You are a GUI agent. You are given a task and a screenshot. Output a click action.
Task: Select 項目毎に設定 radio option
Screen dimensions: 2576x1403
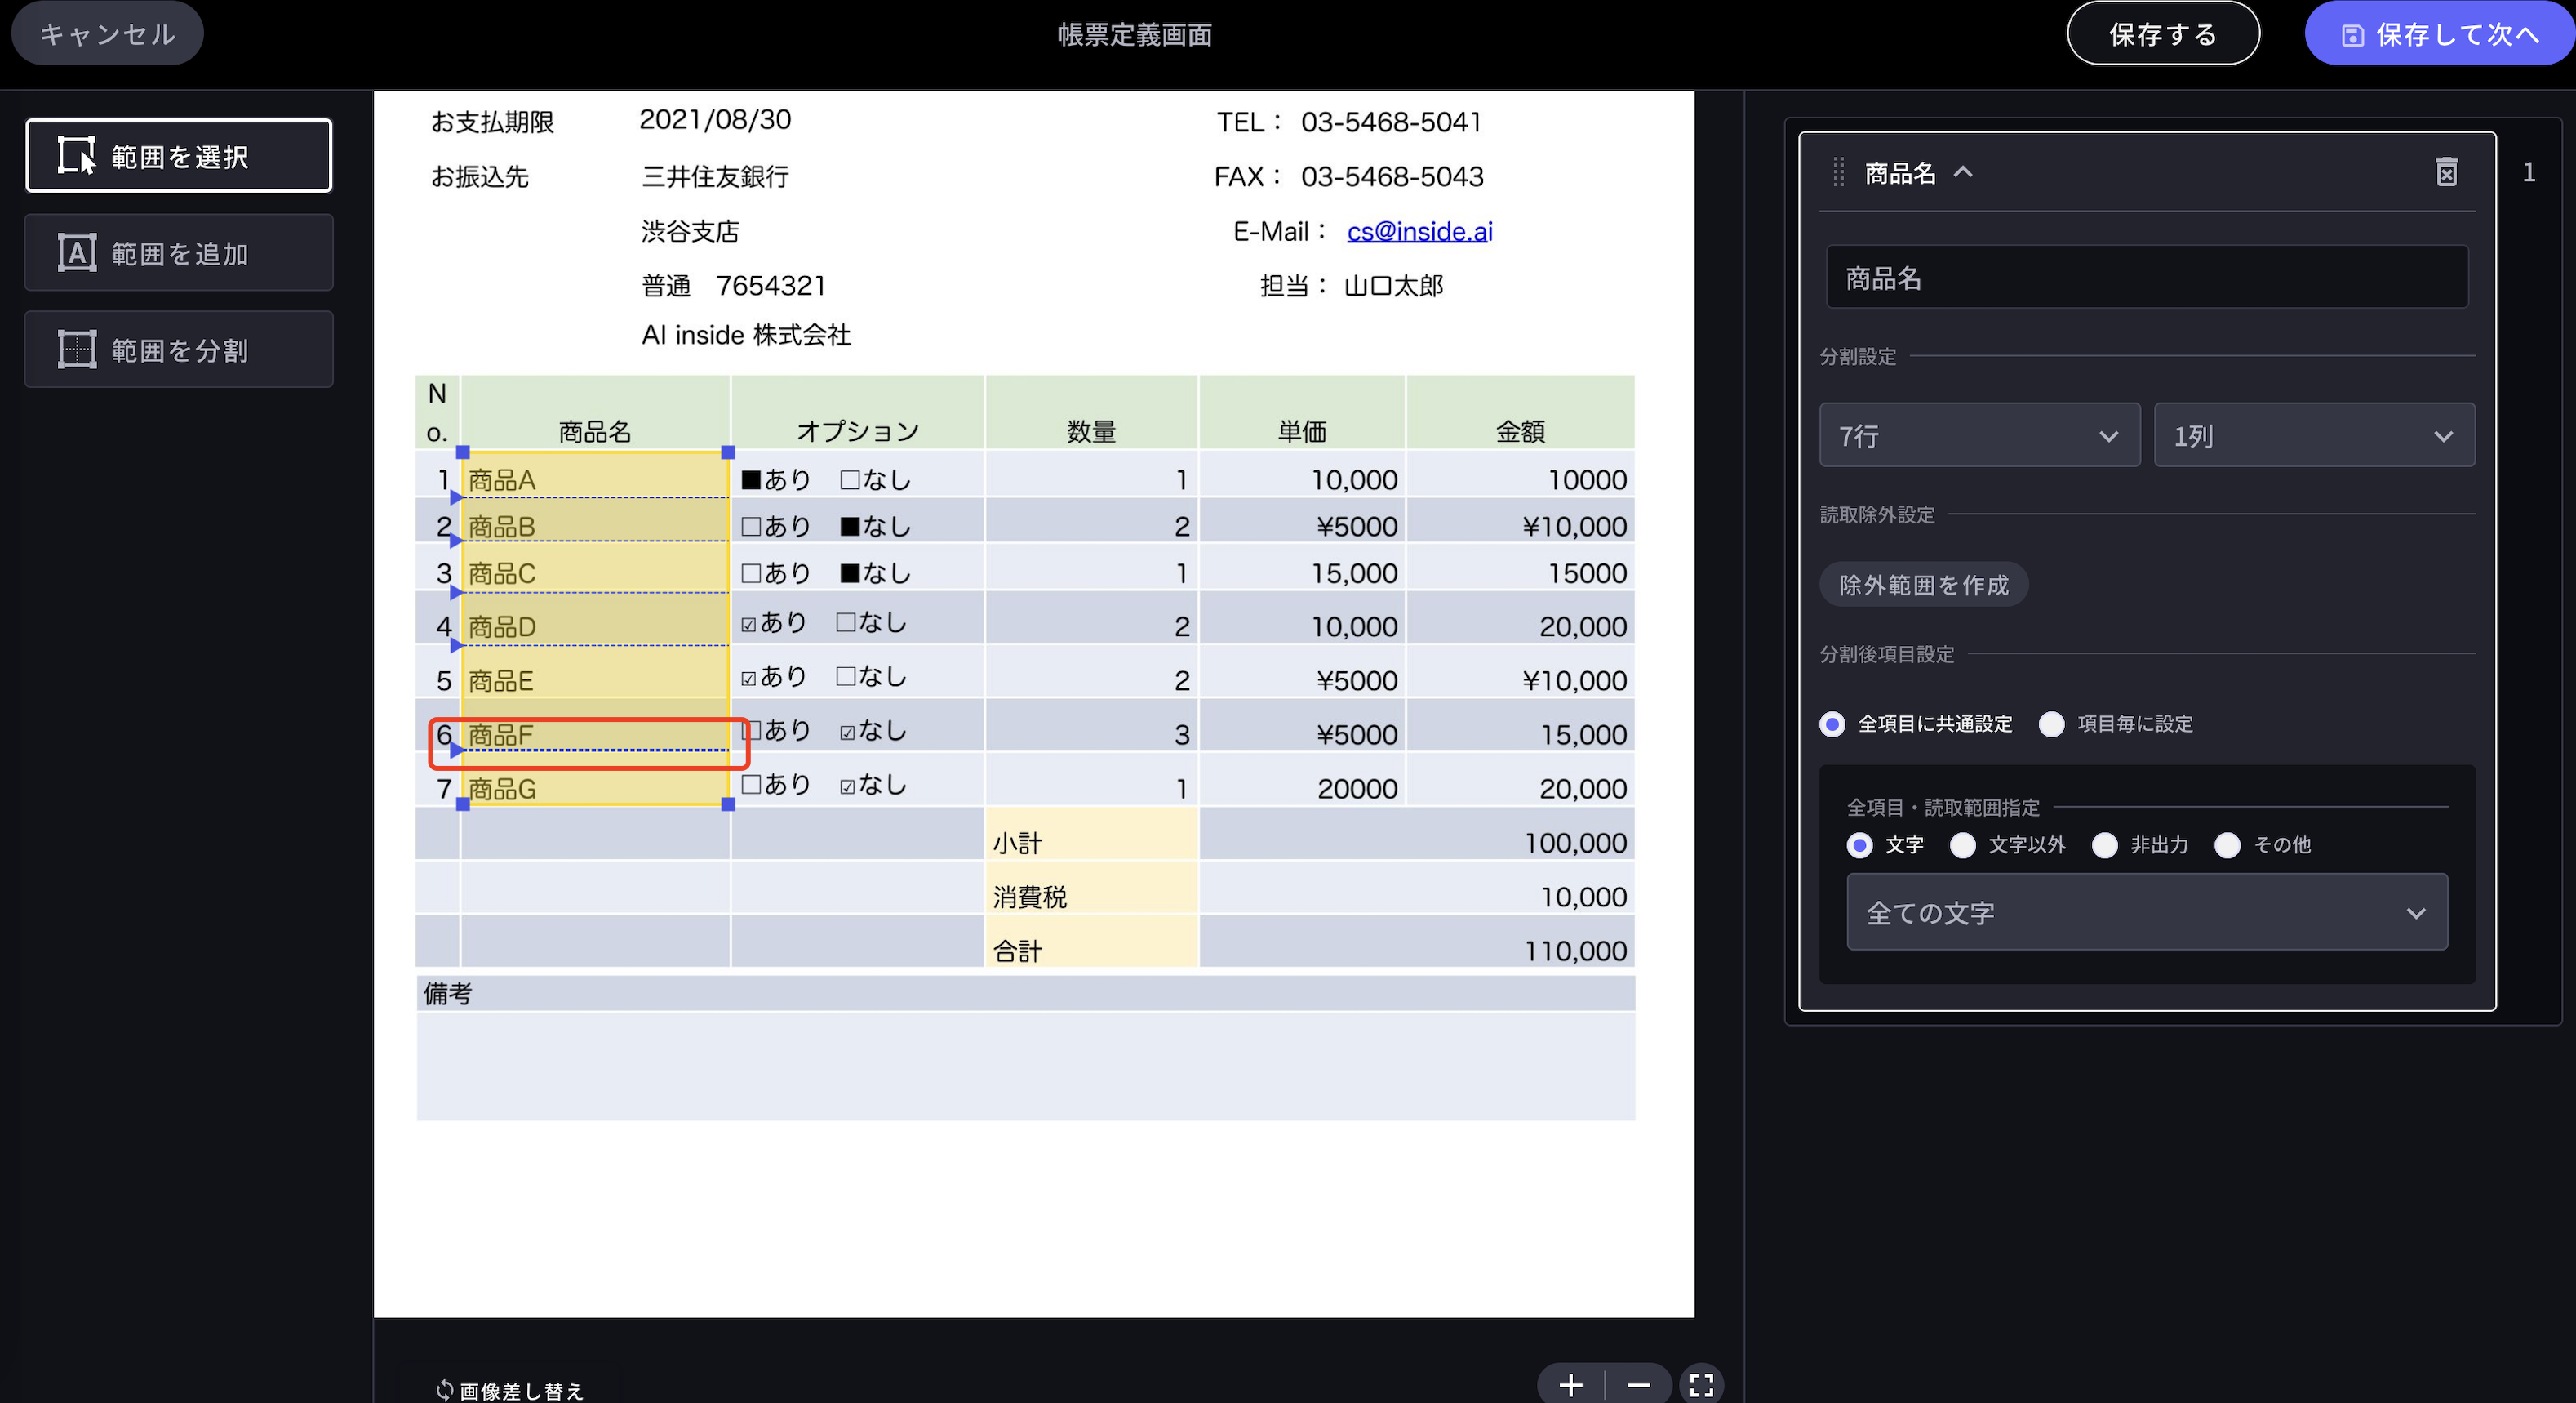click(2051, 724)
